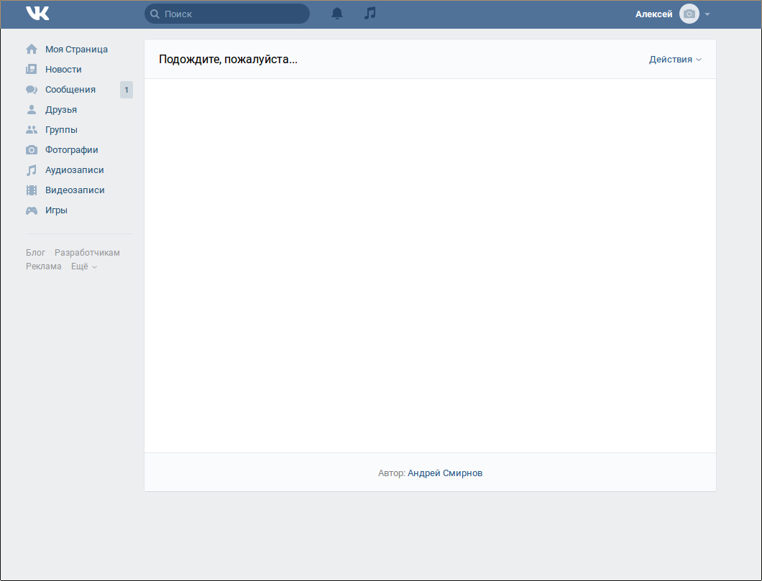Screen dimensions: 762x581
Task: Click the speech bubble icon beside Сообщения
Action: tap(32, 89)
